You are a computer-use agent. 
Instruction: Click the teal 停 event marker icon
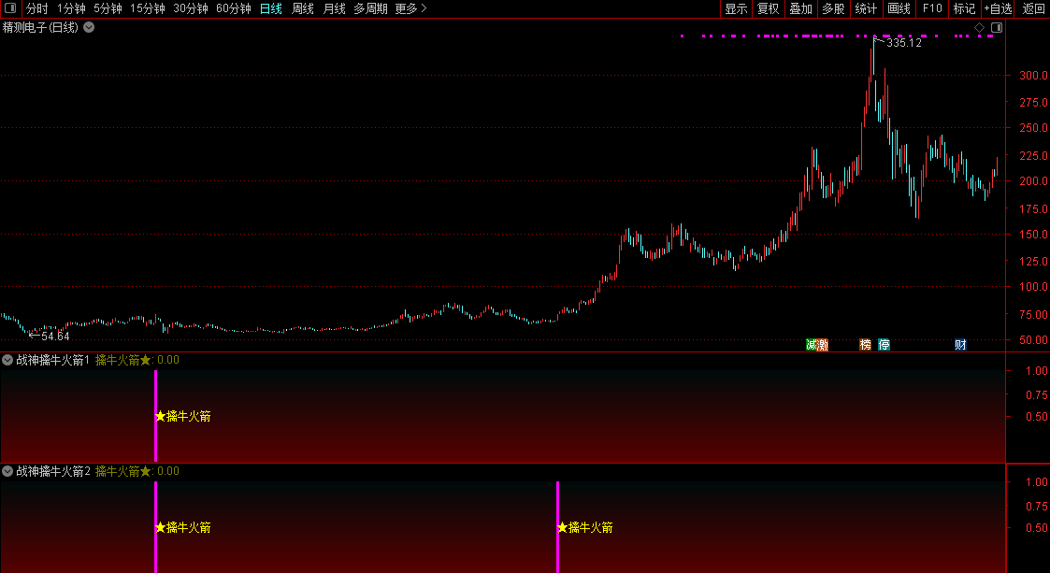pyautogui.click(x=884, y=345)
